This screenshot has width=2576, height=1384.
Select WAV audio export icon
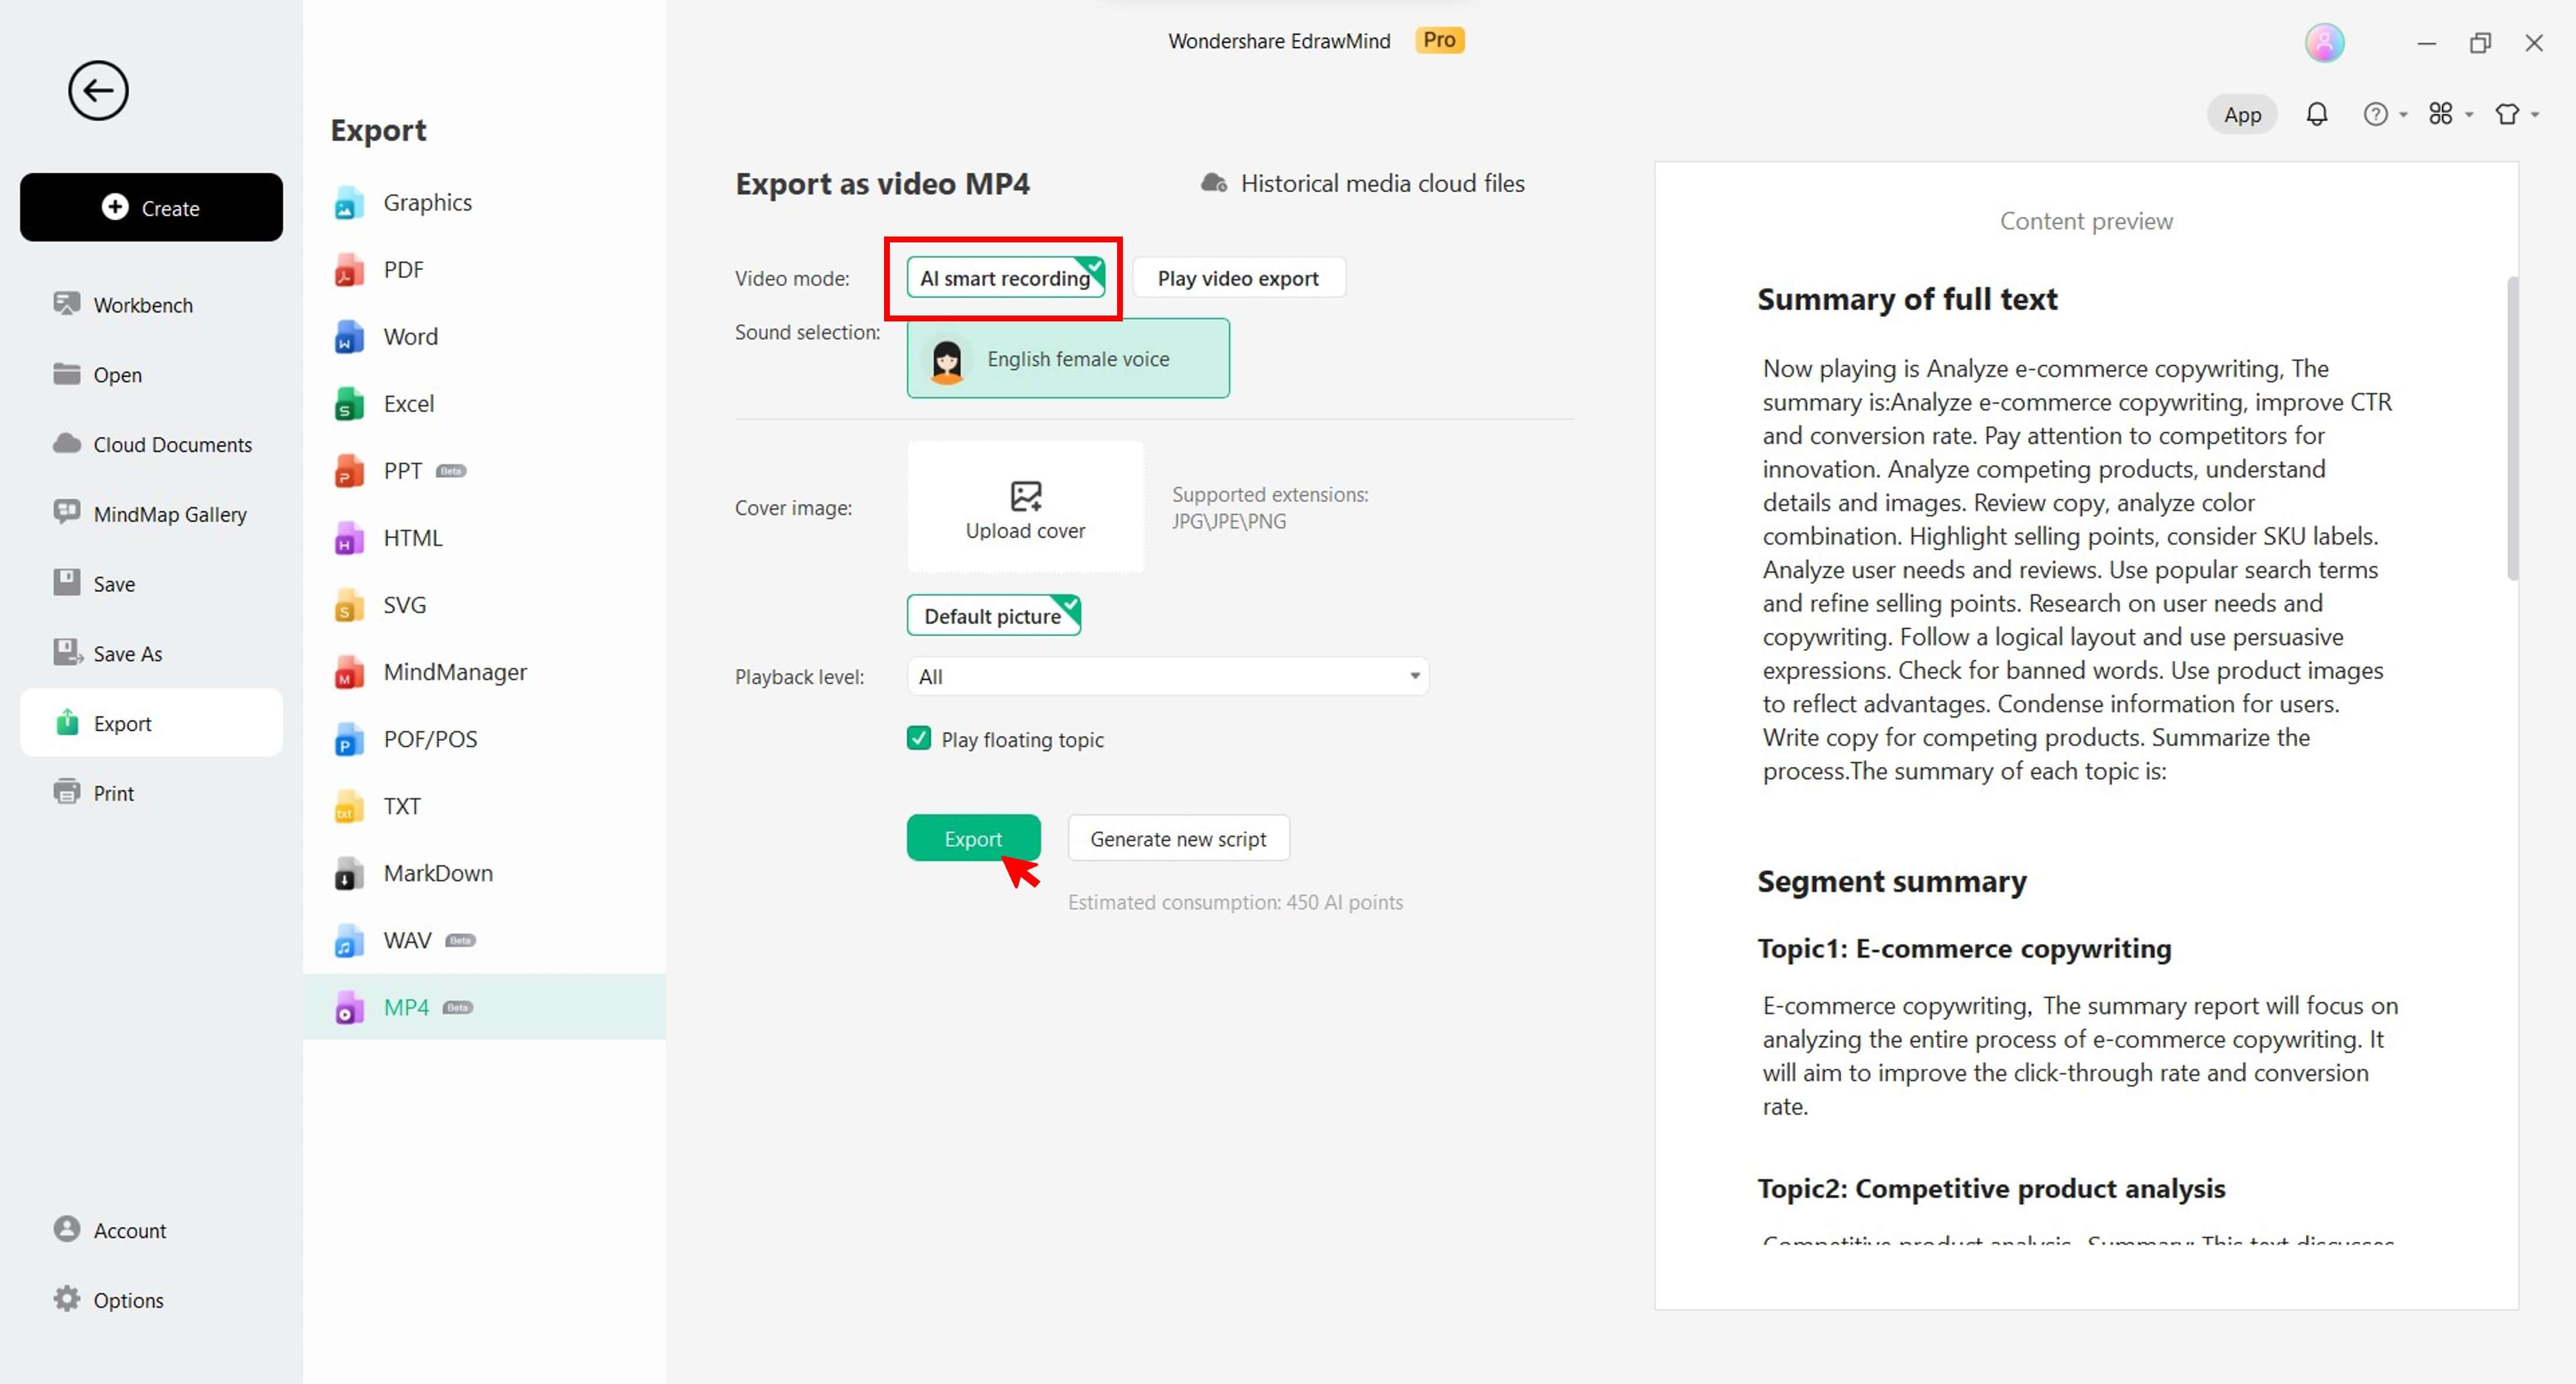click(348, 941)
